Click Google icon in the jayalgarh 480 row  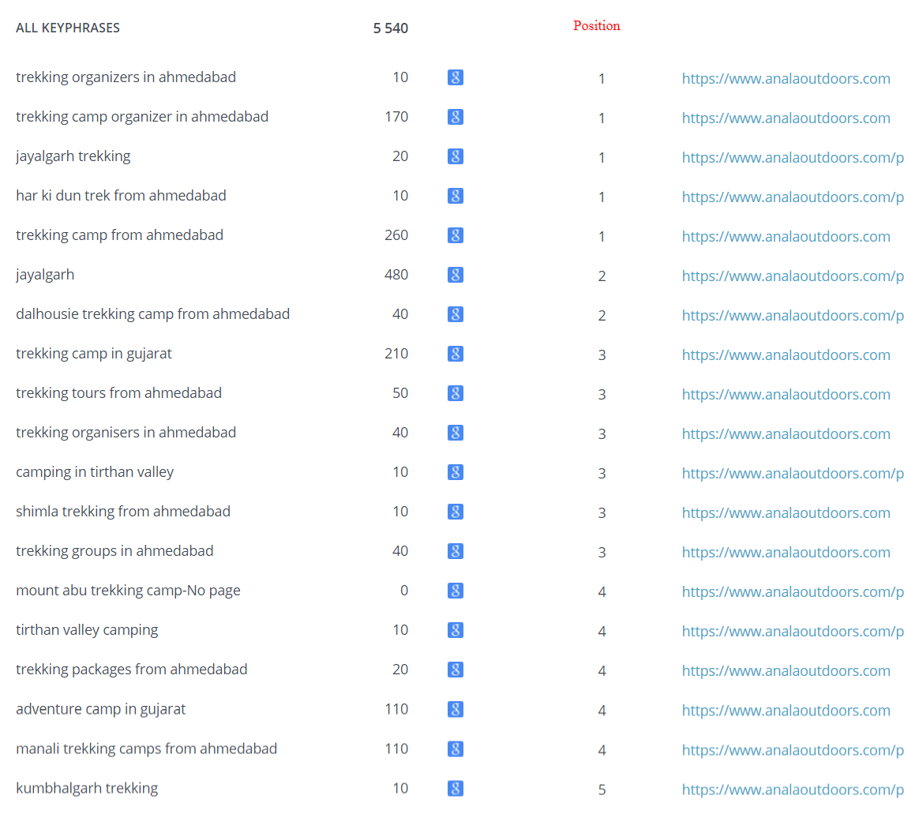(x=456, y=275)
